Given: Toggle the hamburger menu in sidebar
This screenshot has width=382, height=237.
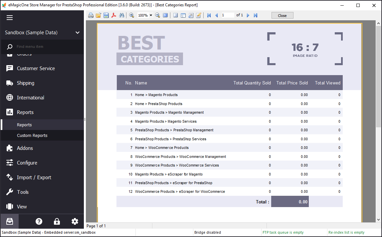Looking at the screenshot, I should point(10,18).
